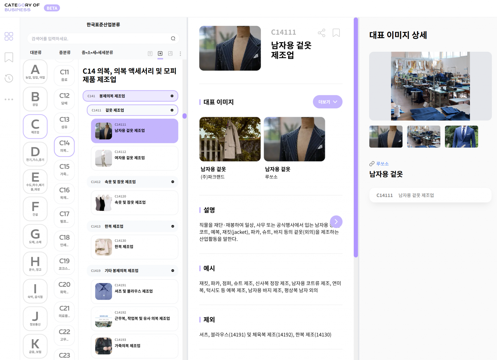Switch to list view mode

tap(160, 54)
